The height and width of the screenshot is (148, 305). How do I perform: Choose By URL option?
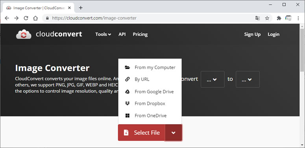click(150, 79)
